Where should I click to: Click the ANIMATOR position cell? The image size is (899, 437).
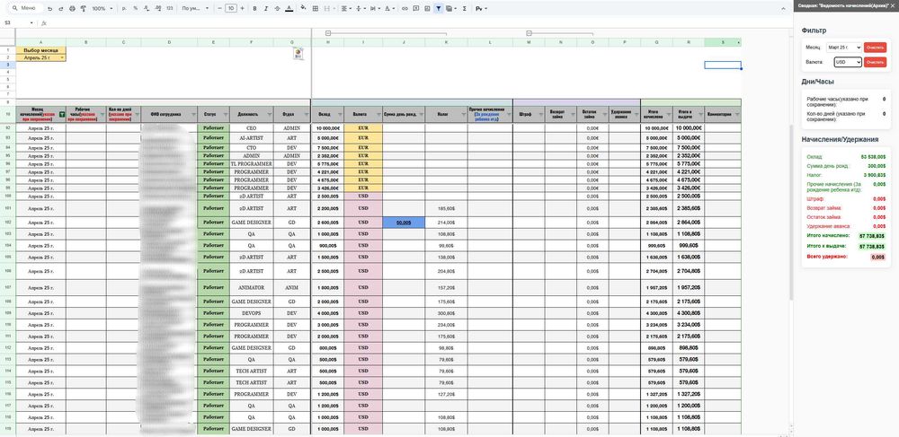tap(251, 288)
